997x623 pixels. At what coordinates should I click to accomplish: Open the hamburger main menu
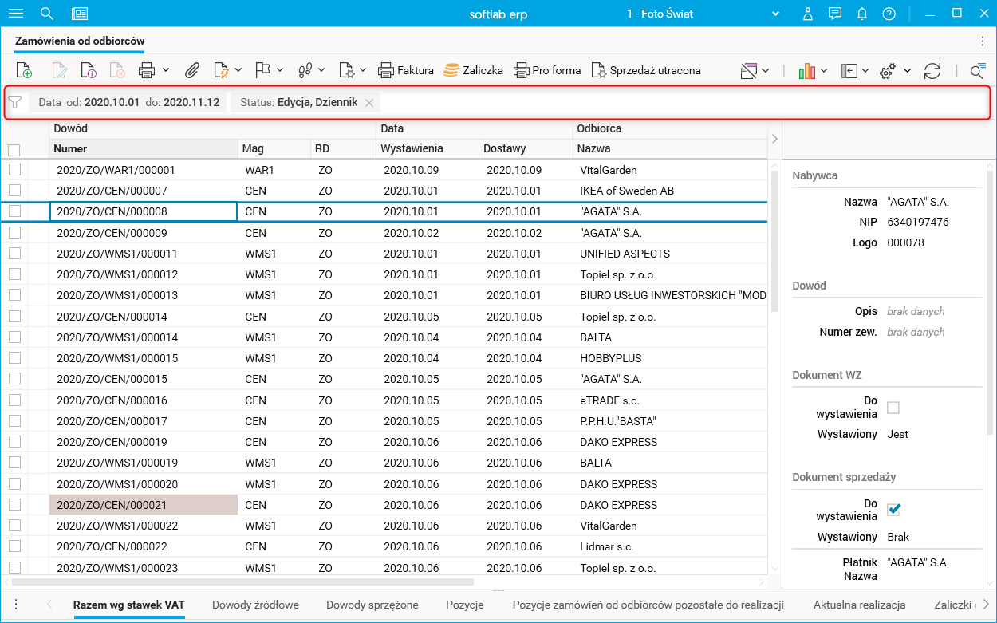click(x=16, y=14)
